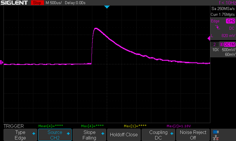Click the USB device status icon

pos(216,132)
